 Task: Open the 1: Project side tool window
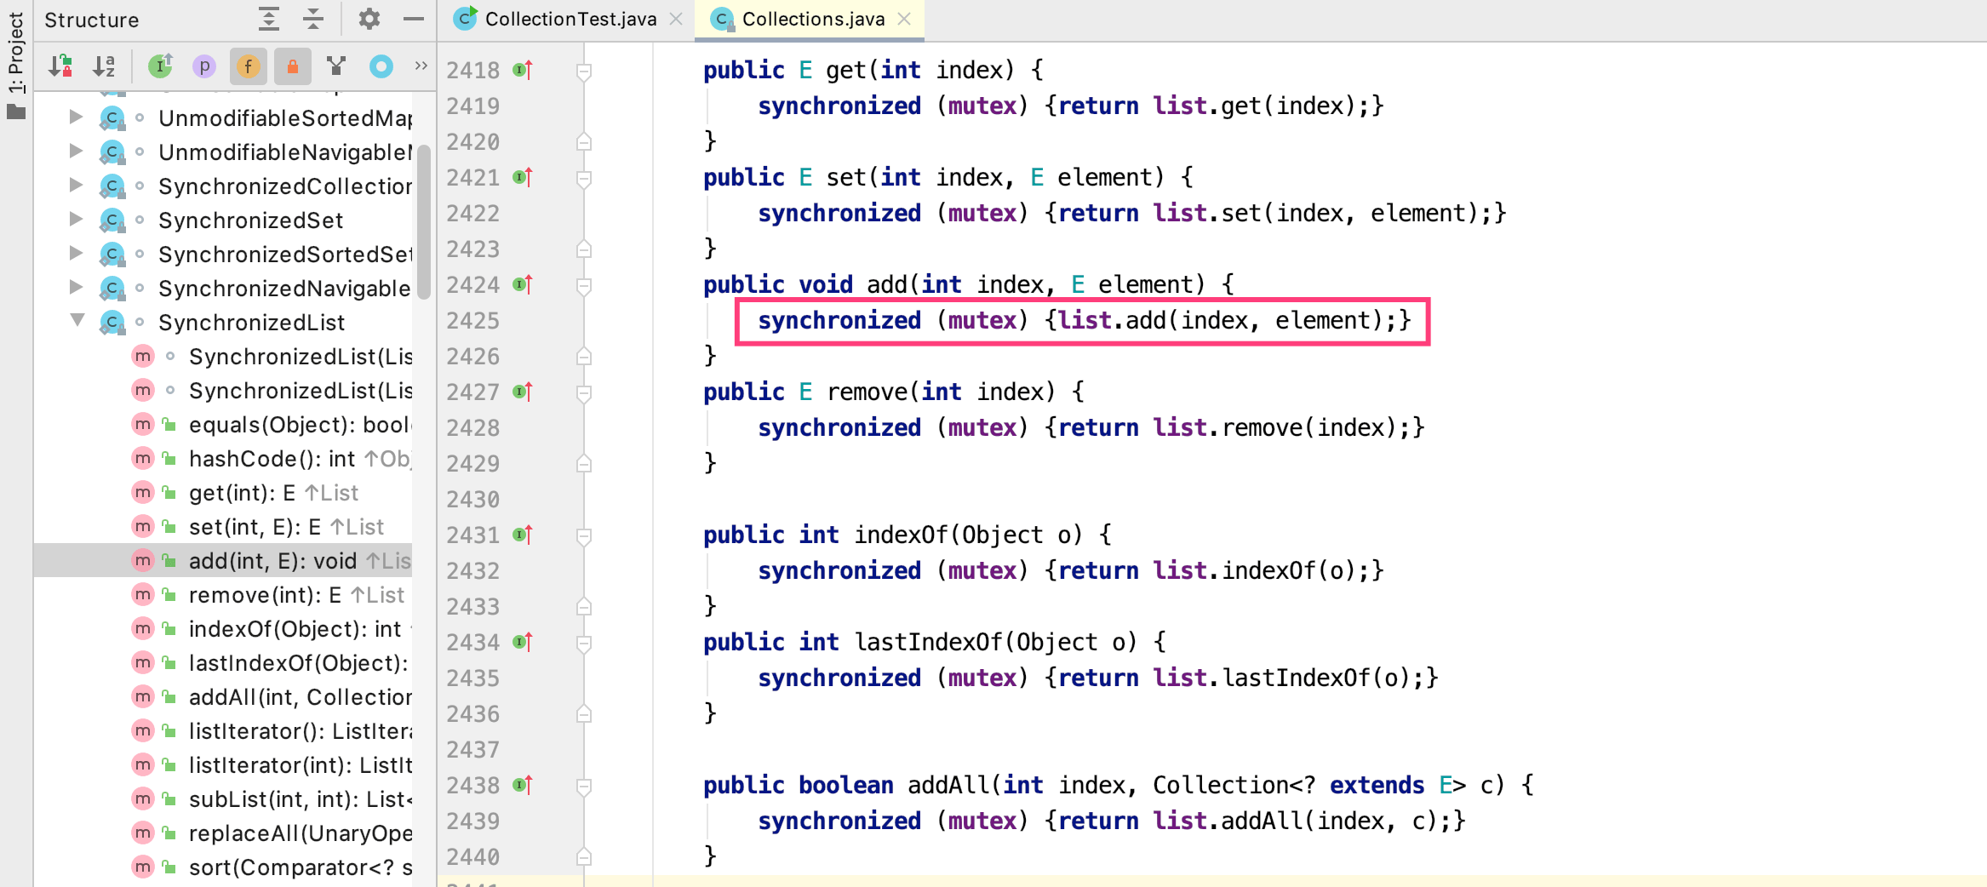15,66
